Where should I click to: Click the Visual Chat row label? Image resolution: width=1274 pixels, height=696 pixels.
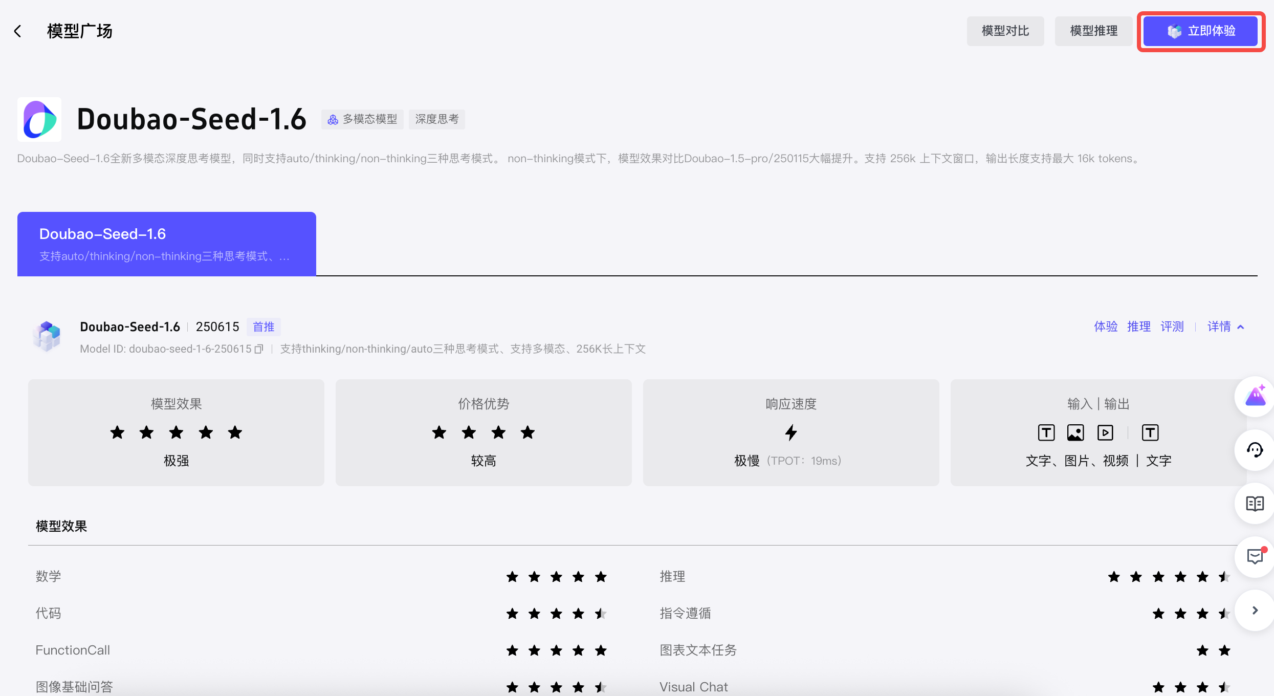(x=693, y=687)
